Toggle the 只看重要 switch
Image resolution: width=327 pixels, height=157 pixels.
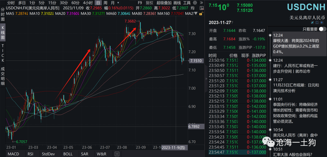(322, 29)
